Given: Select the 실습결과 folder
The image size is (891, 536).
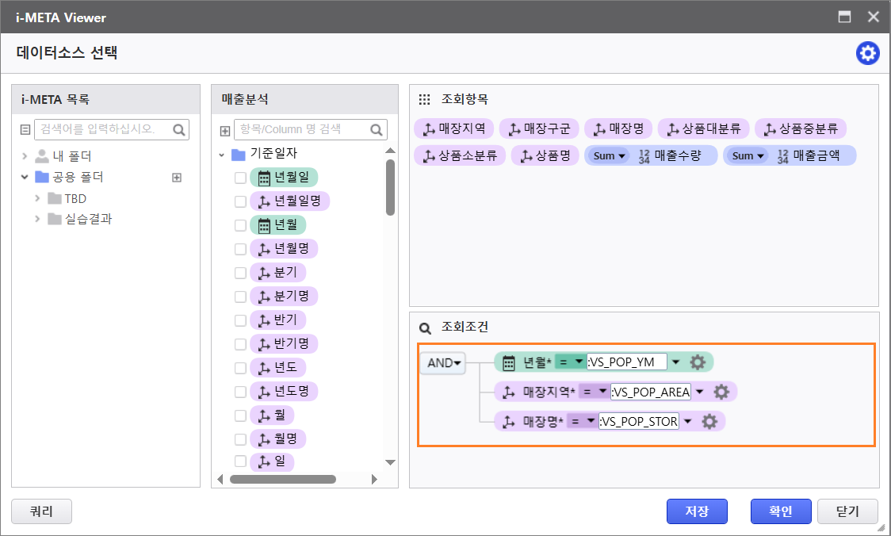Looking at the screenshot, I should tap(87, 219).
